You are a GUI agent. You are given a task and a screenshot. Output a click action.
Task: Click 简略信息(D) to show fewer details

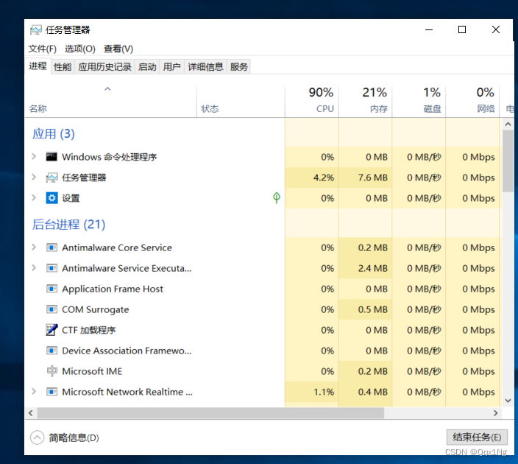[74, 437]
